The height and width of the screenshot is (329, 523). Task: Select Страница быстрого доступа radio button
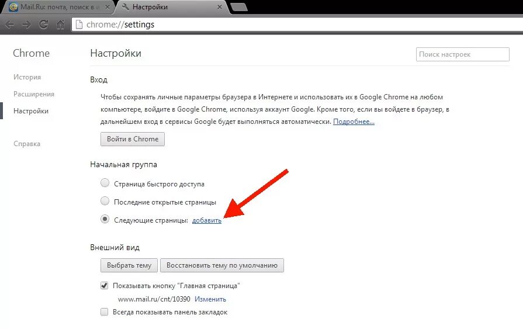coord(105,183)
